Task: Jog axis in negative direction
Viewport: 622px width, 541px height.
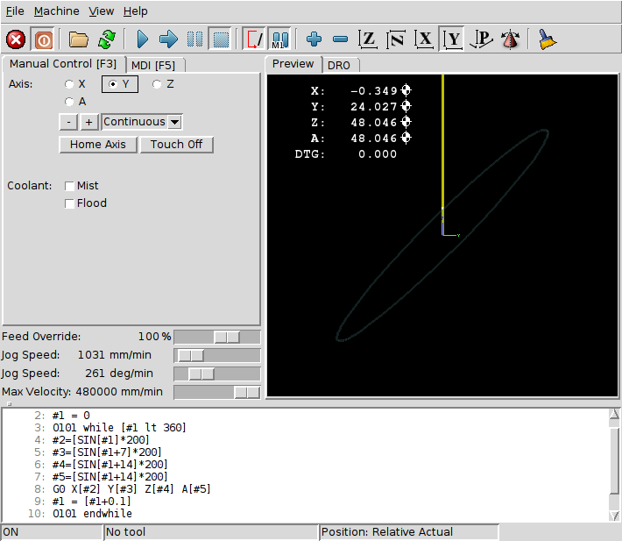Action: pyautogui.click(x=68, y=122)
